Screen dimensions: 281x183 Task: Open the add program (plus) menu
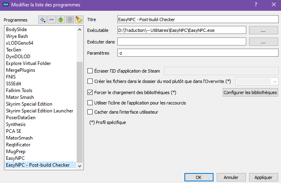pos(42,20)
